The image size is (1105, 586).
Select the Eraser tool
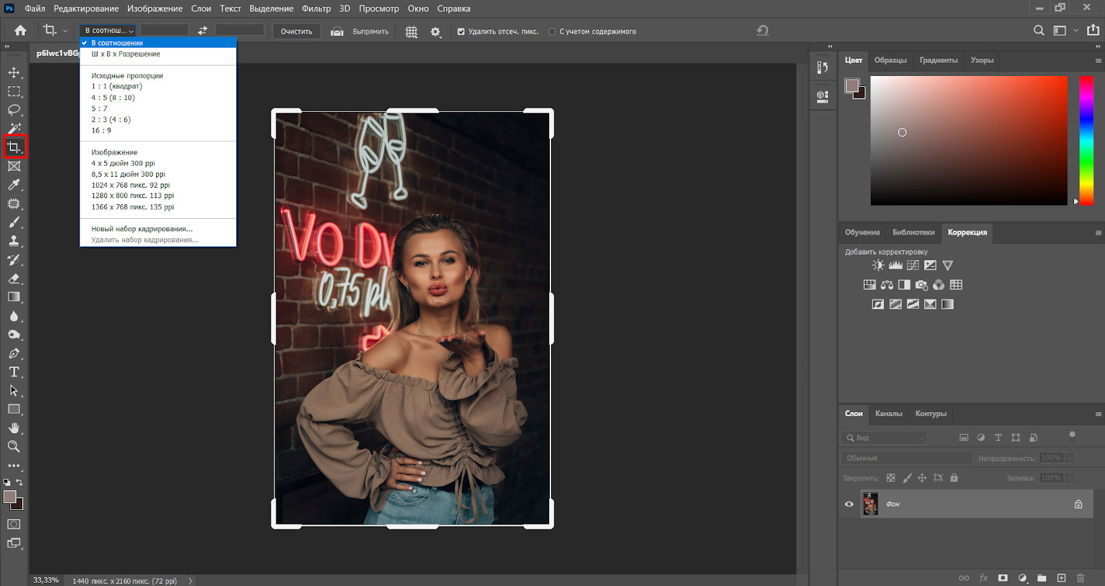point(14,278)
